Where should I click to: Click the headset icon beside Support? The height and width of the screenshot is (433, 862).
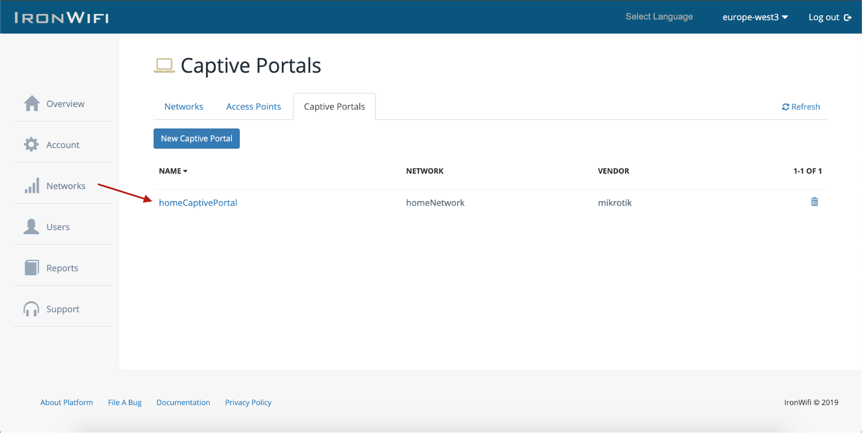click(31, 308)
